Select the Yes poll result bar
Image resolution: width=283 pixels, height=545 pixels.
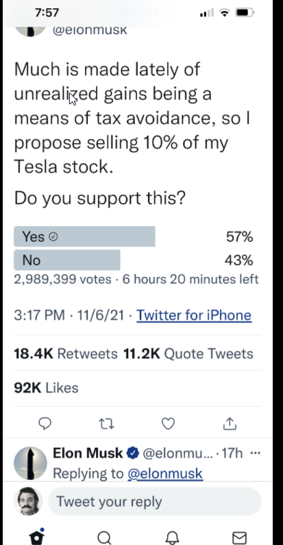[84, 237]
